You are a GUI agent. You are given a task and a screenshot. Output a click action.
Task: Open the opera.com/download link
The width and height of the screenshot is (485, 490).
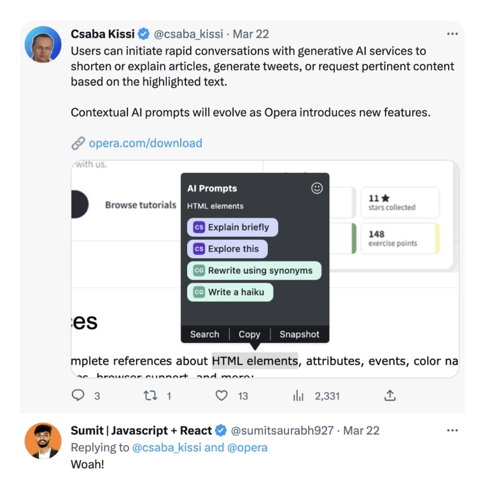[145, 143]
